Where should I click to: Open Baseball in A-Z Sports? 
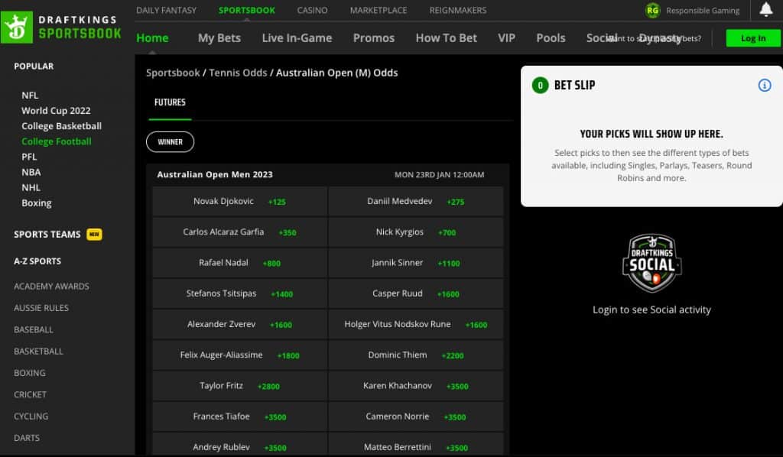tap(34, 330)
